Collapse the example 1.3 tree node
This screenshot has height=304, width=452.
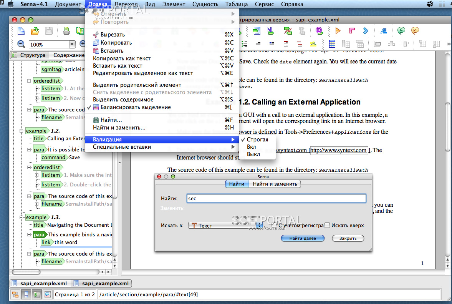(21, 217)
